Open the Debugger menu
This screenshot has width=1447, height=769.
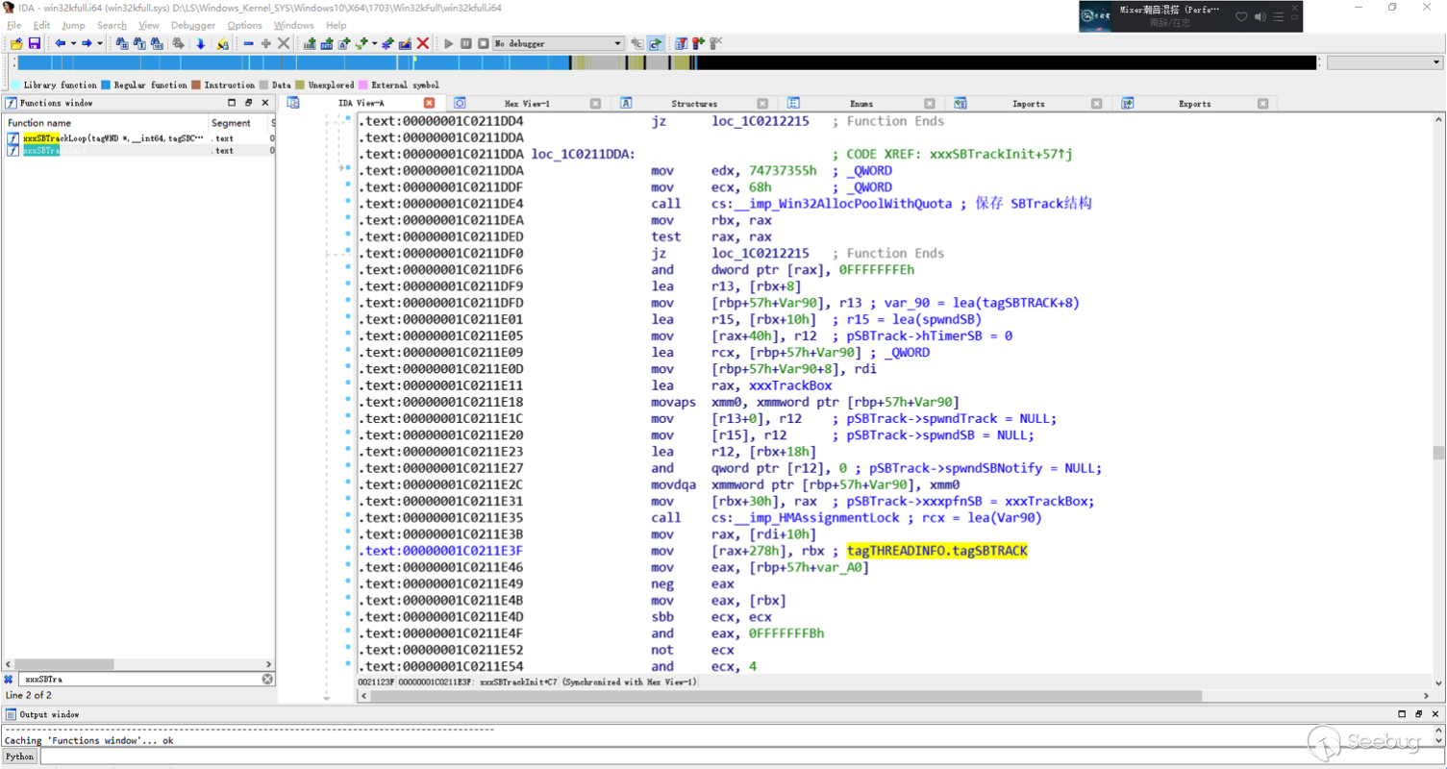click(192, 25)
